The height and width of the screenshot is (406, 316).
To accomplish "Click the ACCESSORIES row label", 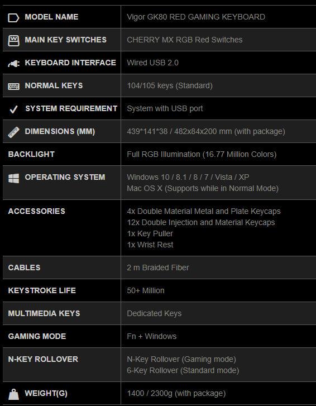I will (36, 211).
